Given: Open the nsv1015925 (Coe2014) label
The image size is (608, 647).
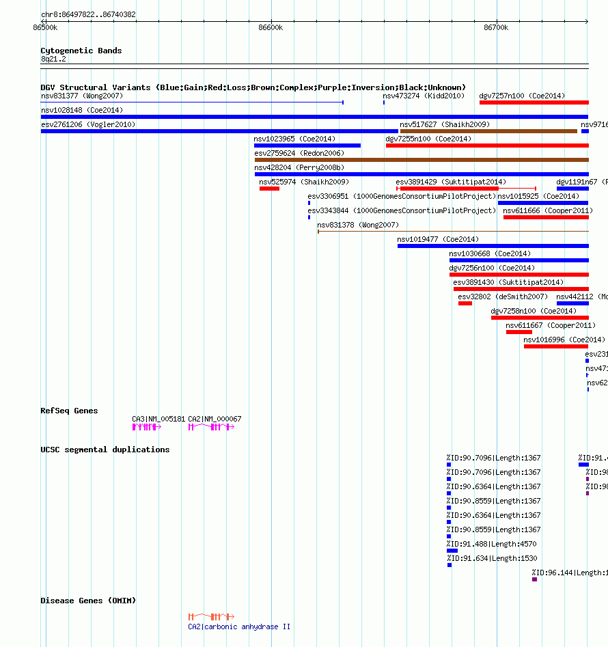Looking at the screenshot, I should coord(539,196).
